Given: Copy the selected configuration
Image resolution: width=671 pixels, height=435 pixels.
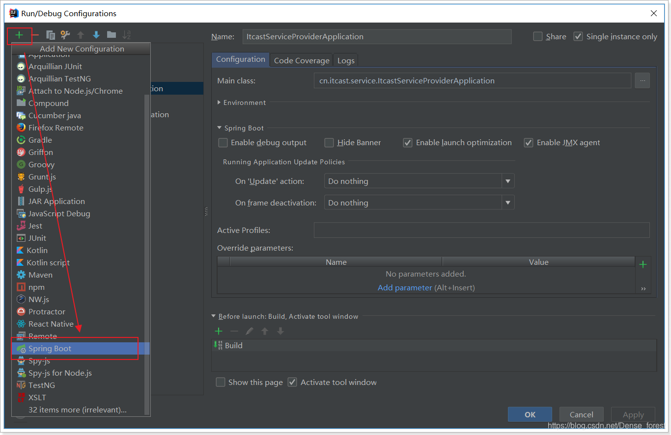Looking at the screenshot, I should click(x=51, y=35).
